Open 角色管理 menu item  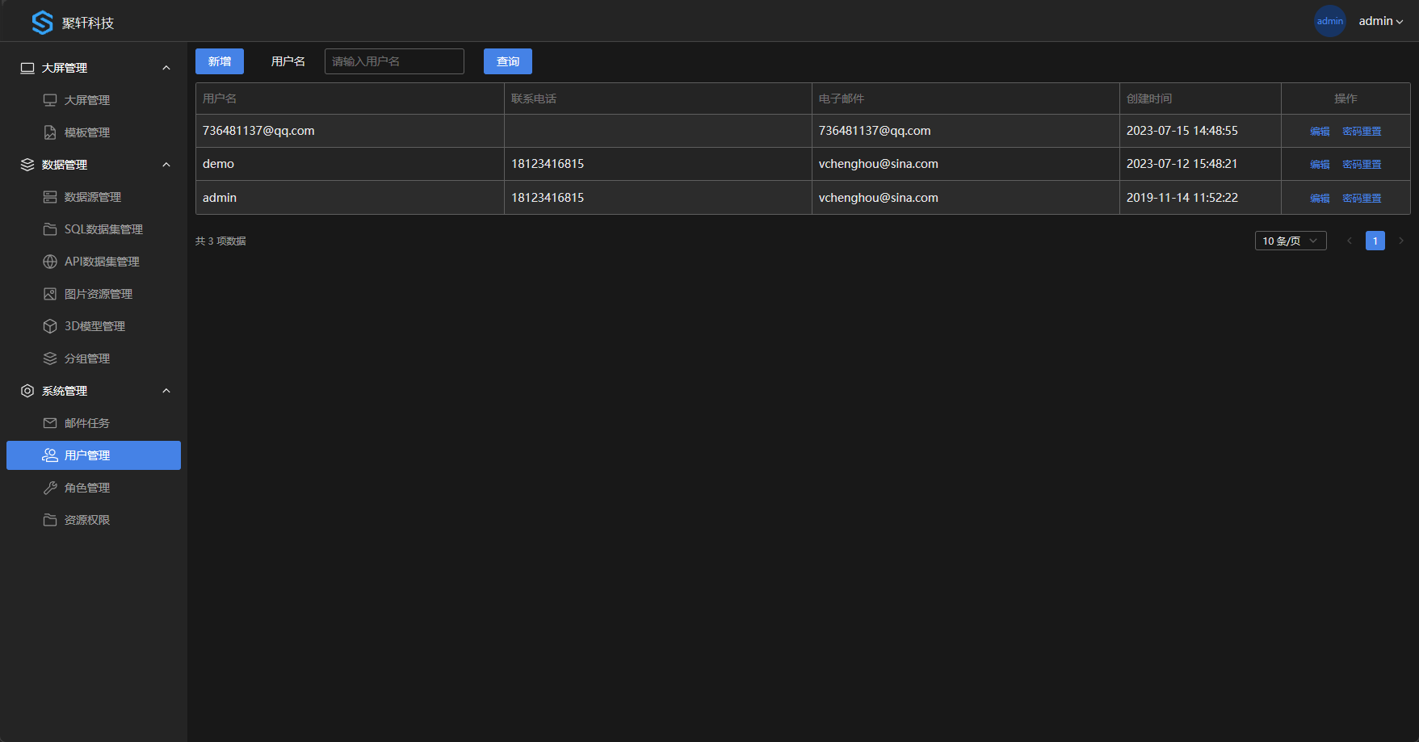pos(94,488)
